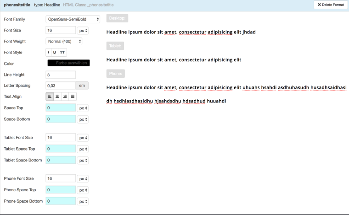Click the Line Height input field

[61, 75]
